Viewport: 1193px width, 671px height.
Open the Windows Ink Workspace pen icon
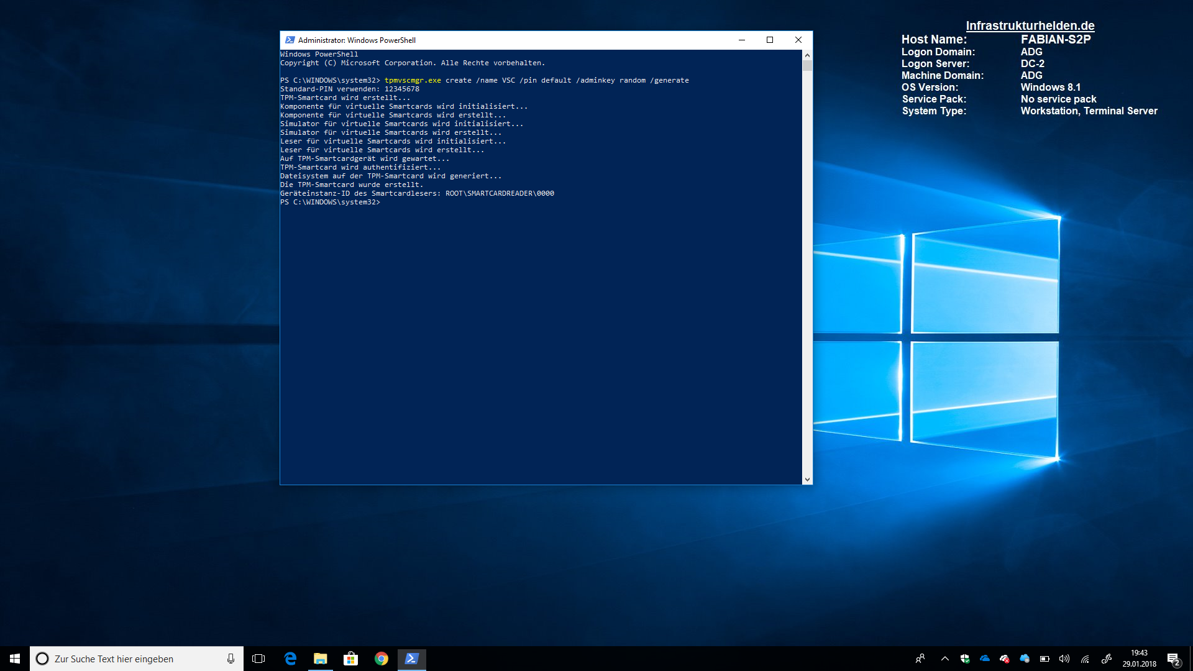[1107, 659]
